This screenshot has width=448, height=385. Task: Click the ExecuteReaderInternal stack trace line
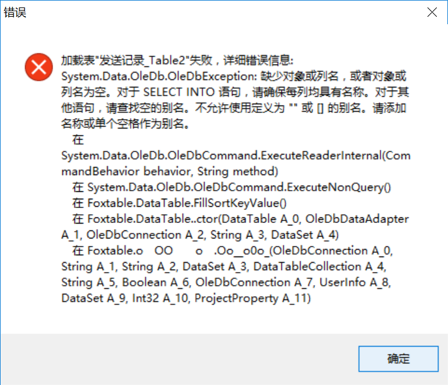(236, 156)
